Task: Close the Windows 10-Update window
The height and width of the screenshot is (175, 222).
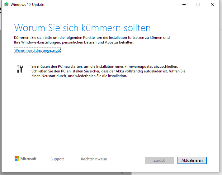Action: (212, 4)
